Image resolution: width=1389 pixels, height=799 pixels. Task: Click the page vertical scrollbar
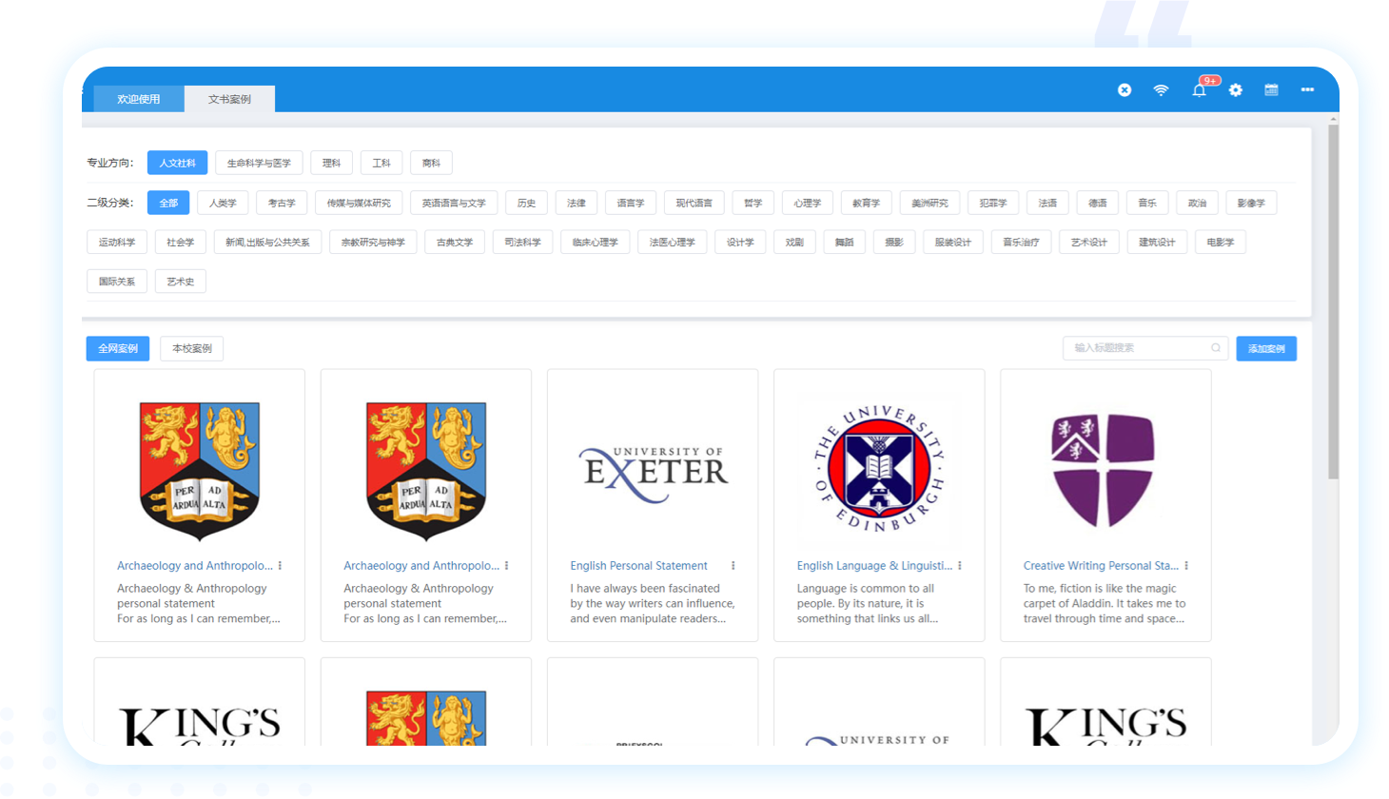click(x=1333, y=302)
